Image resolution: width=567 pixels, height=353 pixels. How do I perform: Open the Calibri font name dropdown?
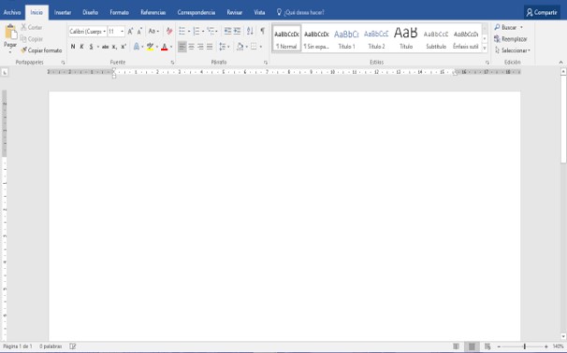click(x=104, y=32)
